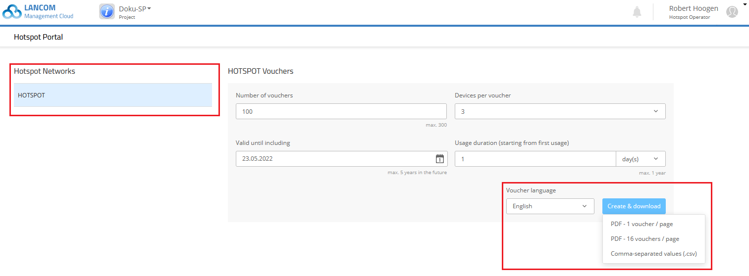This screenshot has width=749, height=276.
Task: Open the day(s) duration unit dropdown
Action: point(641,159)
